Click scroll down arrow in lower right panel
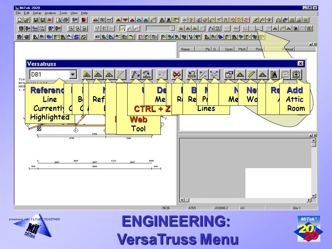Screen dimensions: 332x249 coord(314,196)
